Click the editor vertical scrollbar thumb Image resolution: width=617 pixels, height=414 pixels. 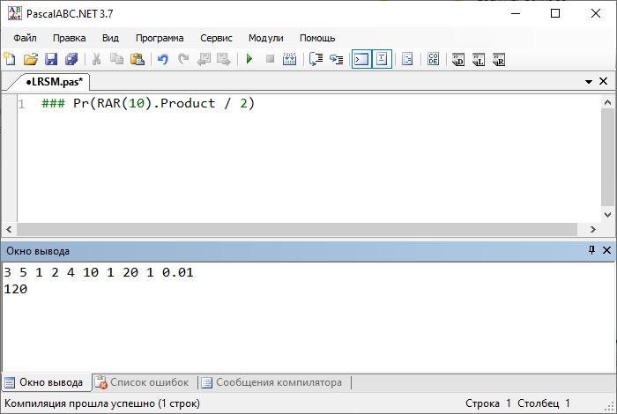coord(607,157)
